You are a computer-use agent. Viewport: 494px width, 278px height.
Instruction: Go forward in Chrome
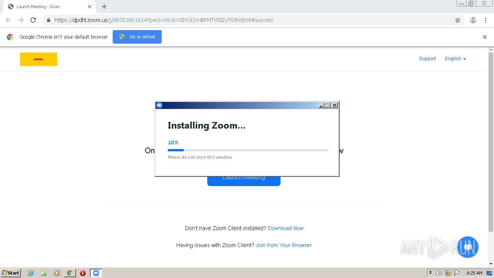click(x=21, y=20)
